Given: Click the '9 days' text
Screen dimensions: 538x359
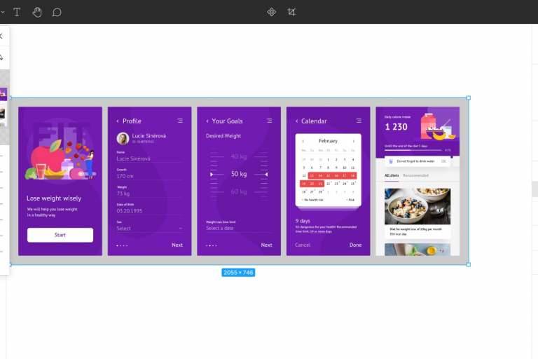Looking at the screenshot, I should point(303,221).
